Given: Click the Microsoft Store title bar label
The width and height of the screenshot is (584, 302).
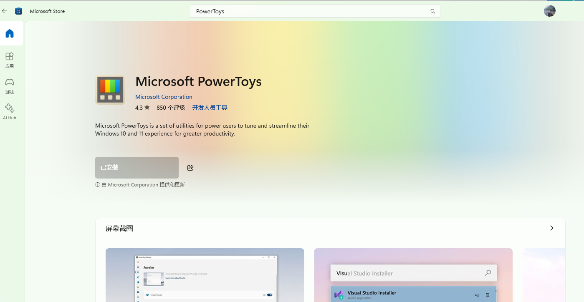Looking at the screenshot, I should coord(47,11).
